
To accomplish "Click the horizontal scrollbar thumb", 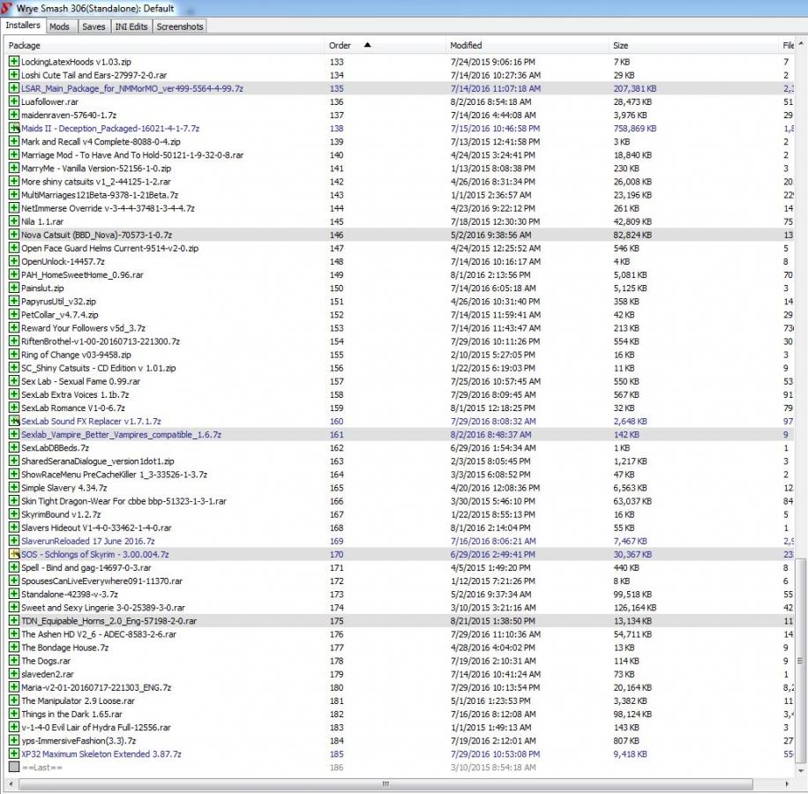I will pyautogui.click(x=386, y=783).
